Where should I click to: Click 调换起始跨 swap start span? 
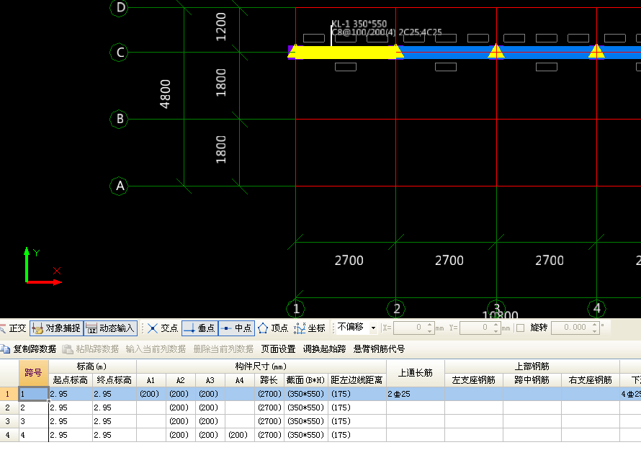pos(324,349)
